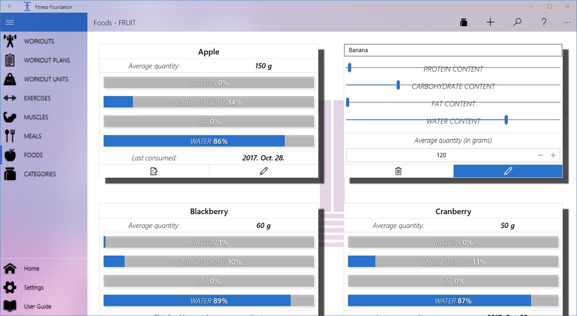577x316 pixels.
Task: Click the Foods apple icon
Action: (x=10, y=155)
